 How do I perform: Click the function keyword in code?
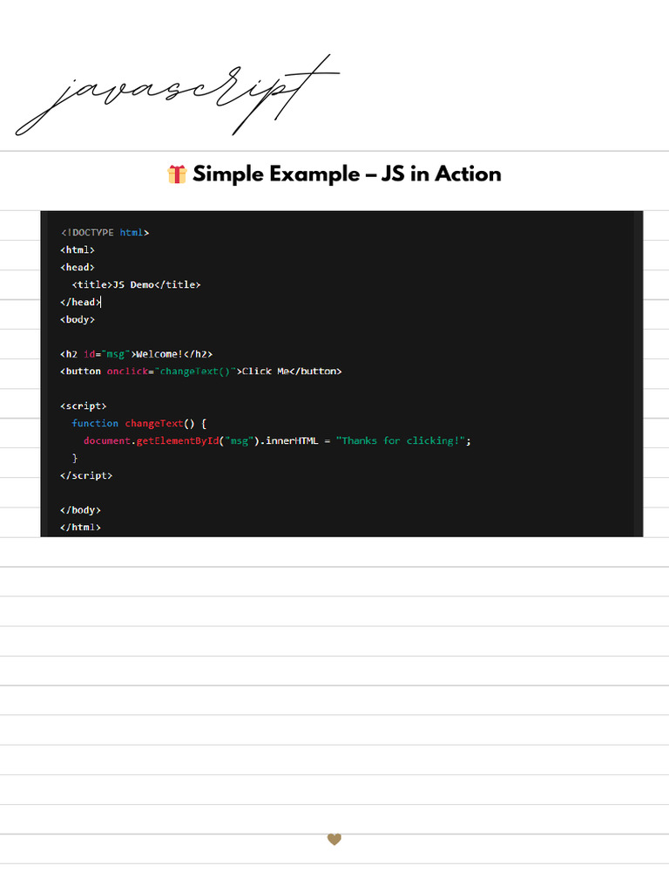pyautogui.click(x=95, y=423)
